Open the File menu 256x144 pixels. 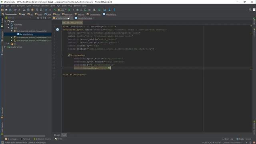point(2,6)
